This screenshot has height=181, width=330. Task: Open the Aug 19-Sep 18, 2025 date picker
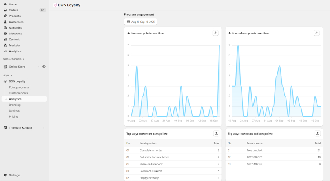click(140, 22)
